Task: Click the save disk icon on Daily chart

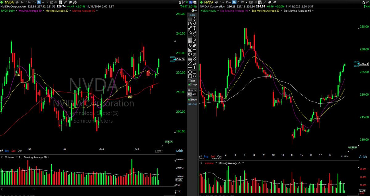Action: tap(195, 2)
